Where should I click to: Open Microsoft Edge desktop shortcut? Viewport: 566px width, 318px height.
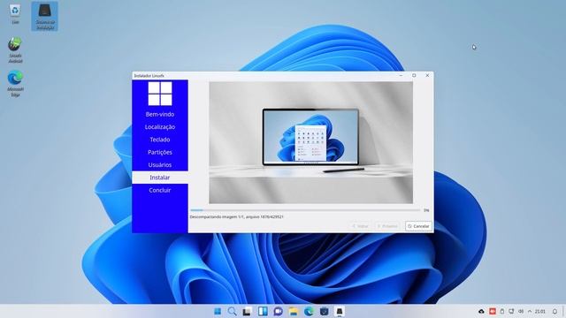(15, 84)
